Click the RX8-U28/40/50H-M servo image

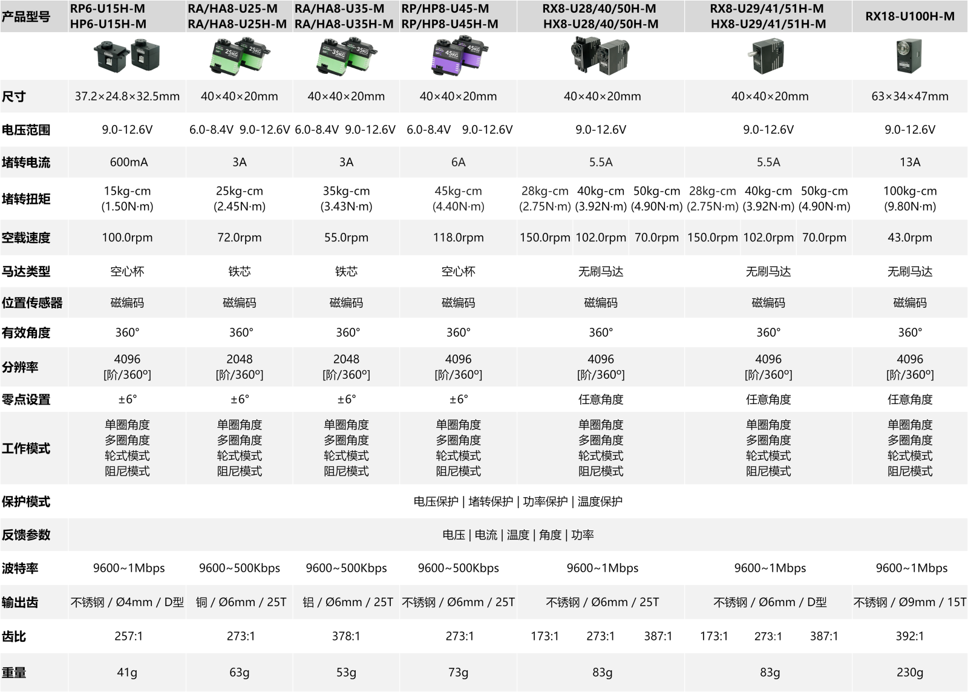coord(600,56)
